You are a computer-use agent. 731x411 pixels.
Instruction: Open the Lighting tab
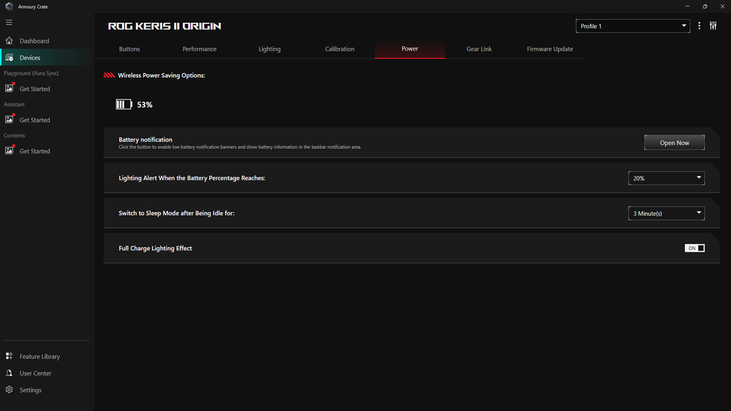(269, 49)
